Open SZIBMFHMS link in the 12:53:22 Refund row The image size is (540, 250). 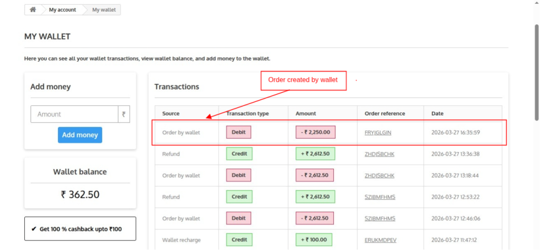(380, 197)
